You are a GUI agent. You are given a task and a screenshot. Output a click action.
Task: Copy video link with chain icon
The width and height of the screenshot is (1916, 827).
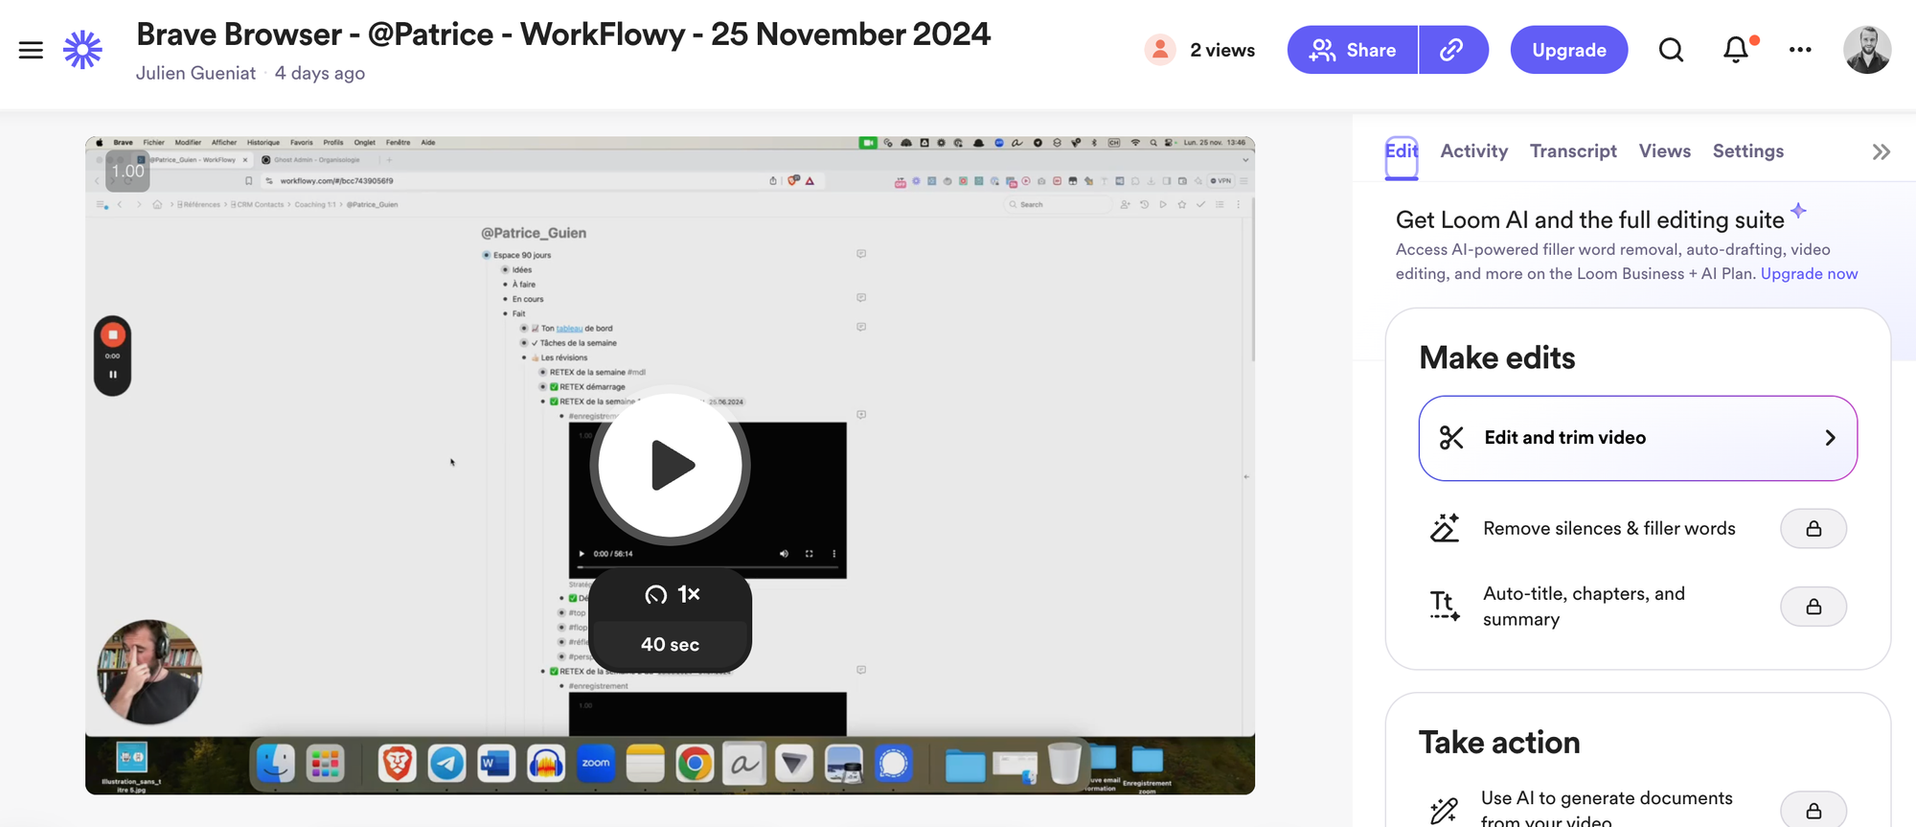pos(1452,50)
